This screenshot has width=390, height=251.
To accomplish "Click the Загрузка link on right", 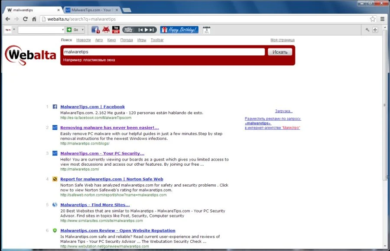I will click(x=284, y=111).
